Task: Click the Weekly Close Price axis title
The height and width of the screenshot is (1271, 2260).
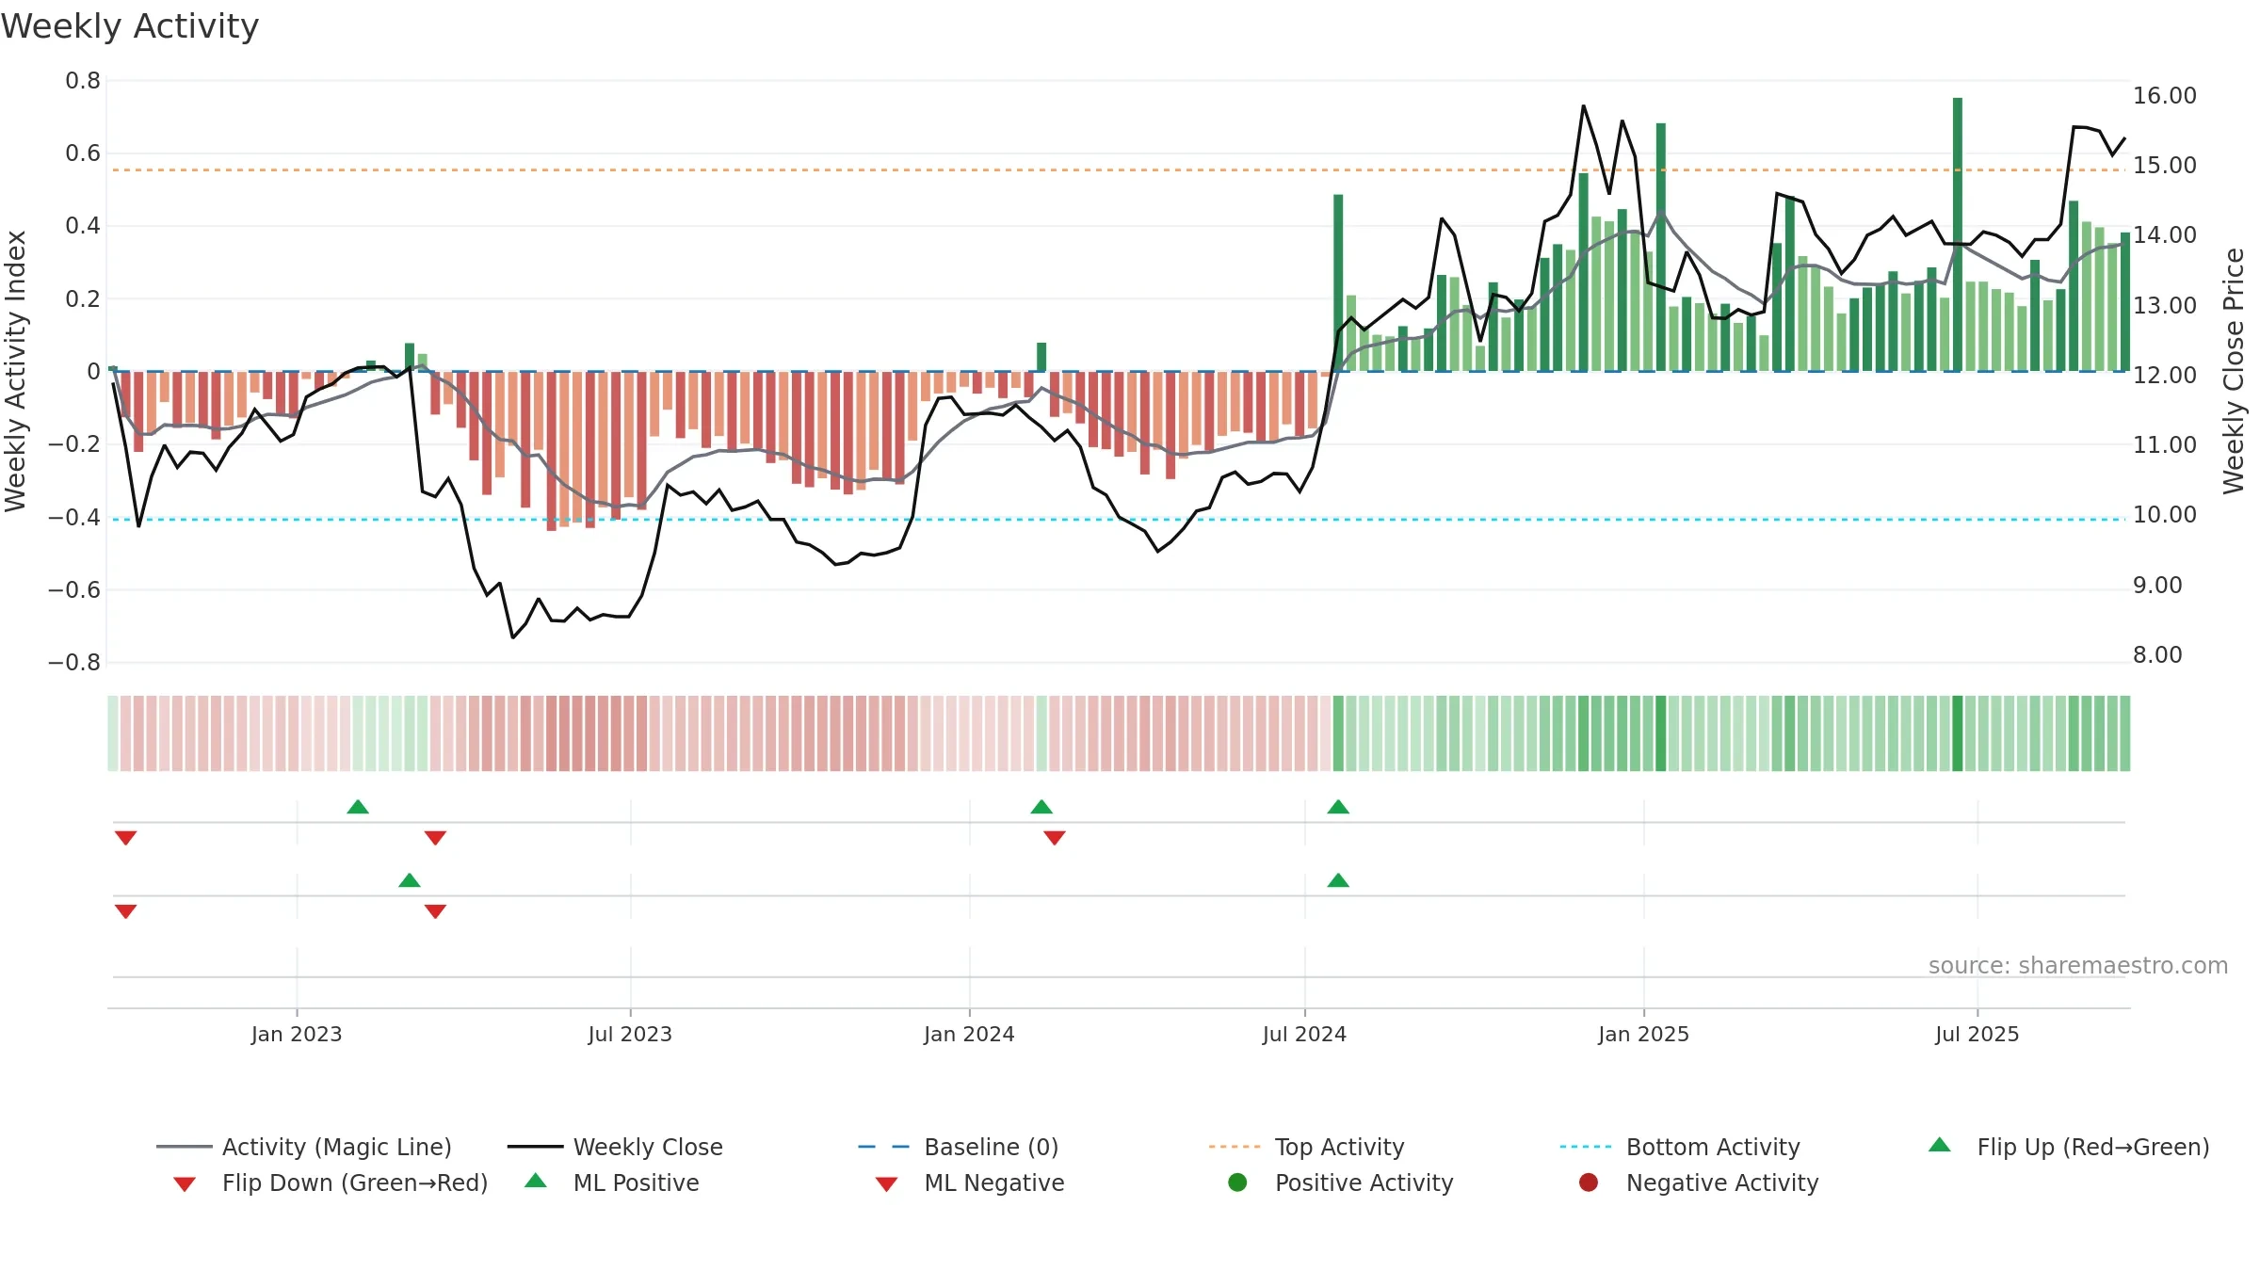Action: click(x=2234, y=371)
